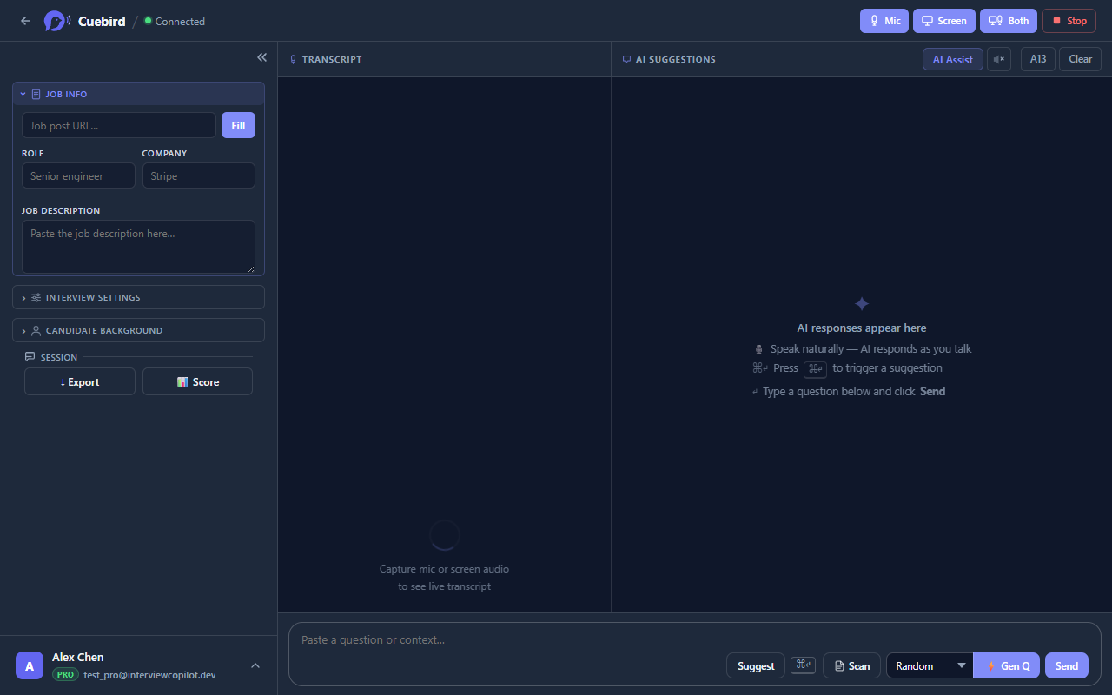The image size is (1112, 695).
Task: Stop the current session
Action: 1069,21
